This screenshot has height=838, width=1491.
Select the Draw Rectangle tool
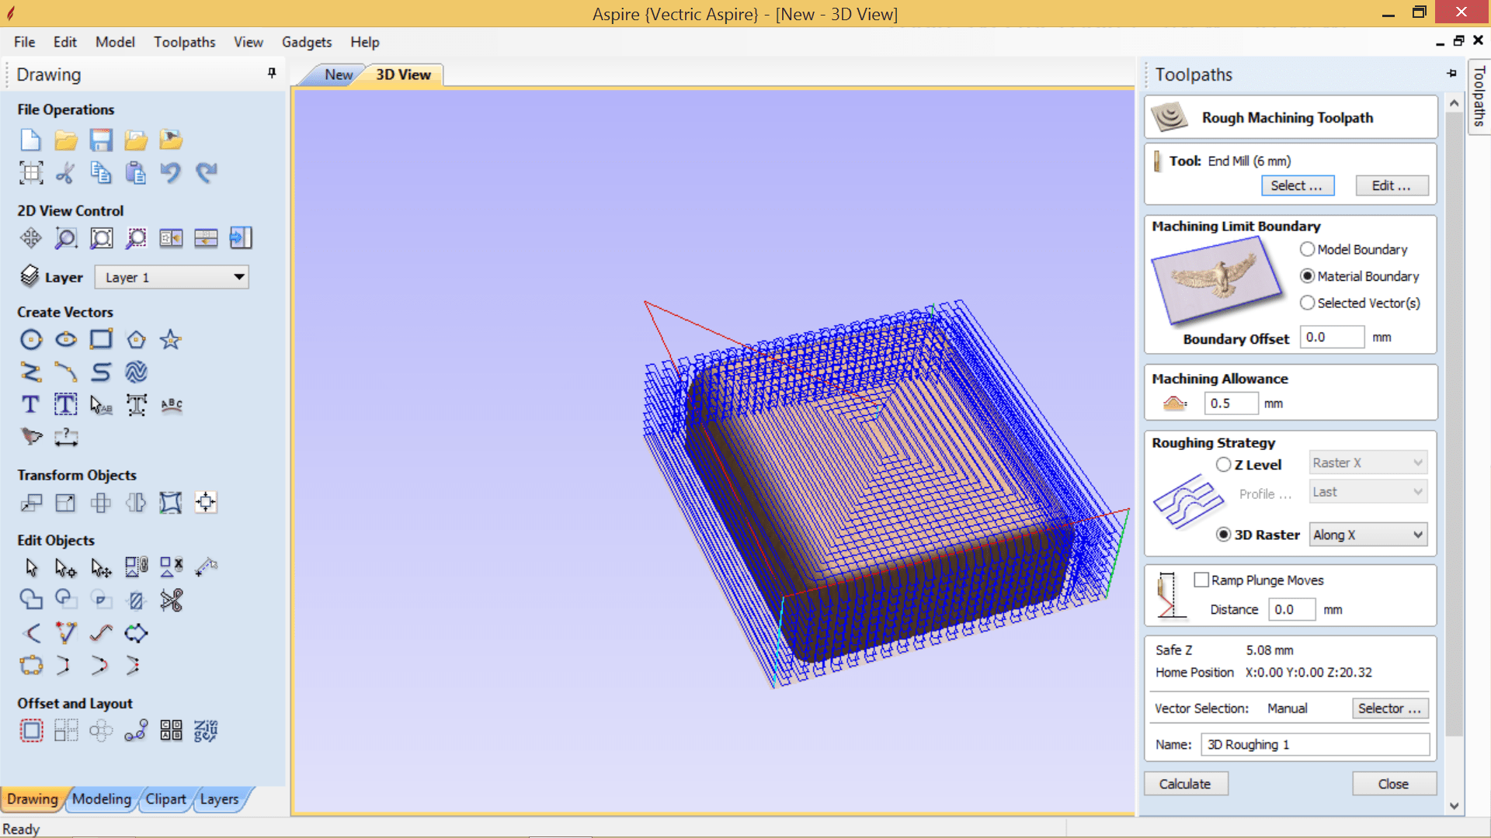tap(101, 340)
